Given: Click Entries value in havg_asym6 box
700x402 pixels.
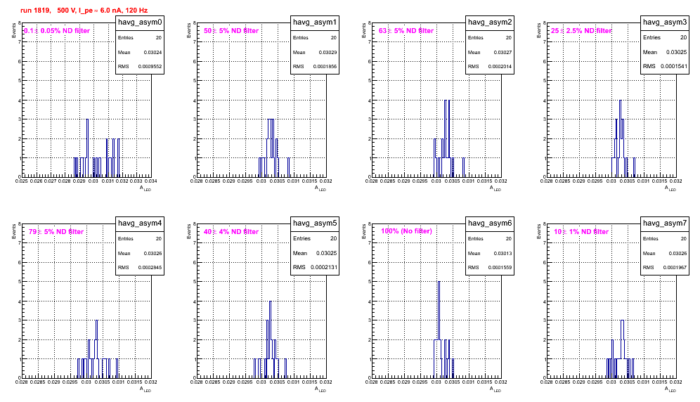Looking at the screenshot, I should [x=508, y=239].
